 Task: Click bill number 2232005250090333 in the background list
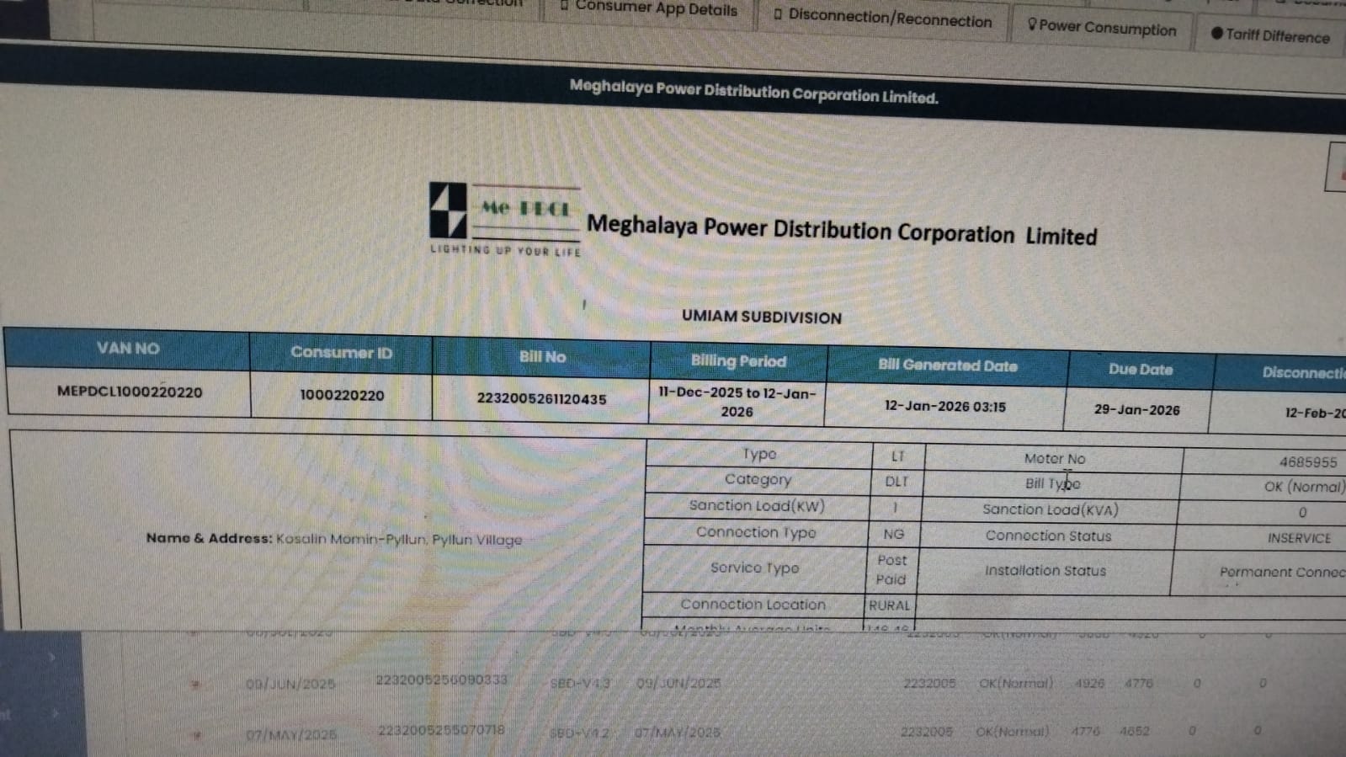pos(441,680)
